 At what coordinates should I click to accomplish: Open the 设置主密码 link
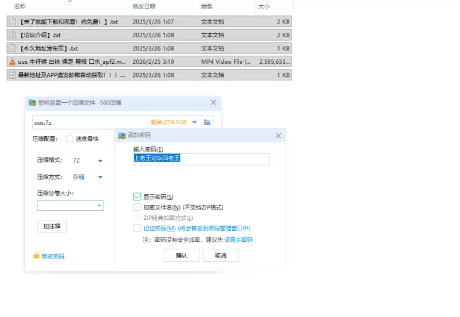pyautogui.click(x=238, y=240)
